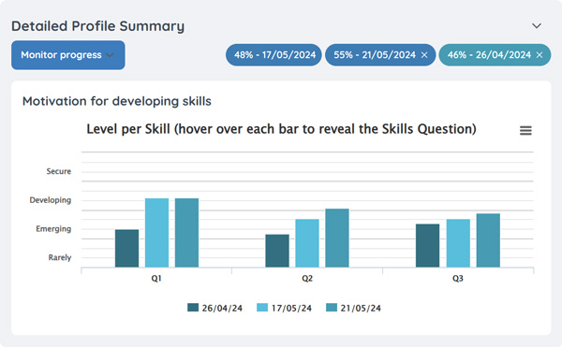
Task: Remove the 55% - 21/05/2024 chip
Action: (x=424, y=55)
